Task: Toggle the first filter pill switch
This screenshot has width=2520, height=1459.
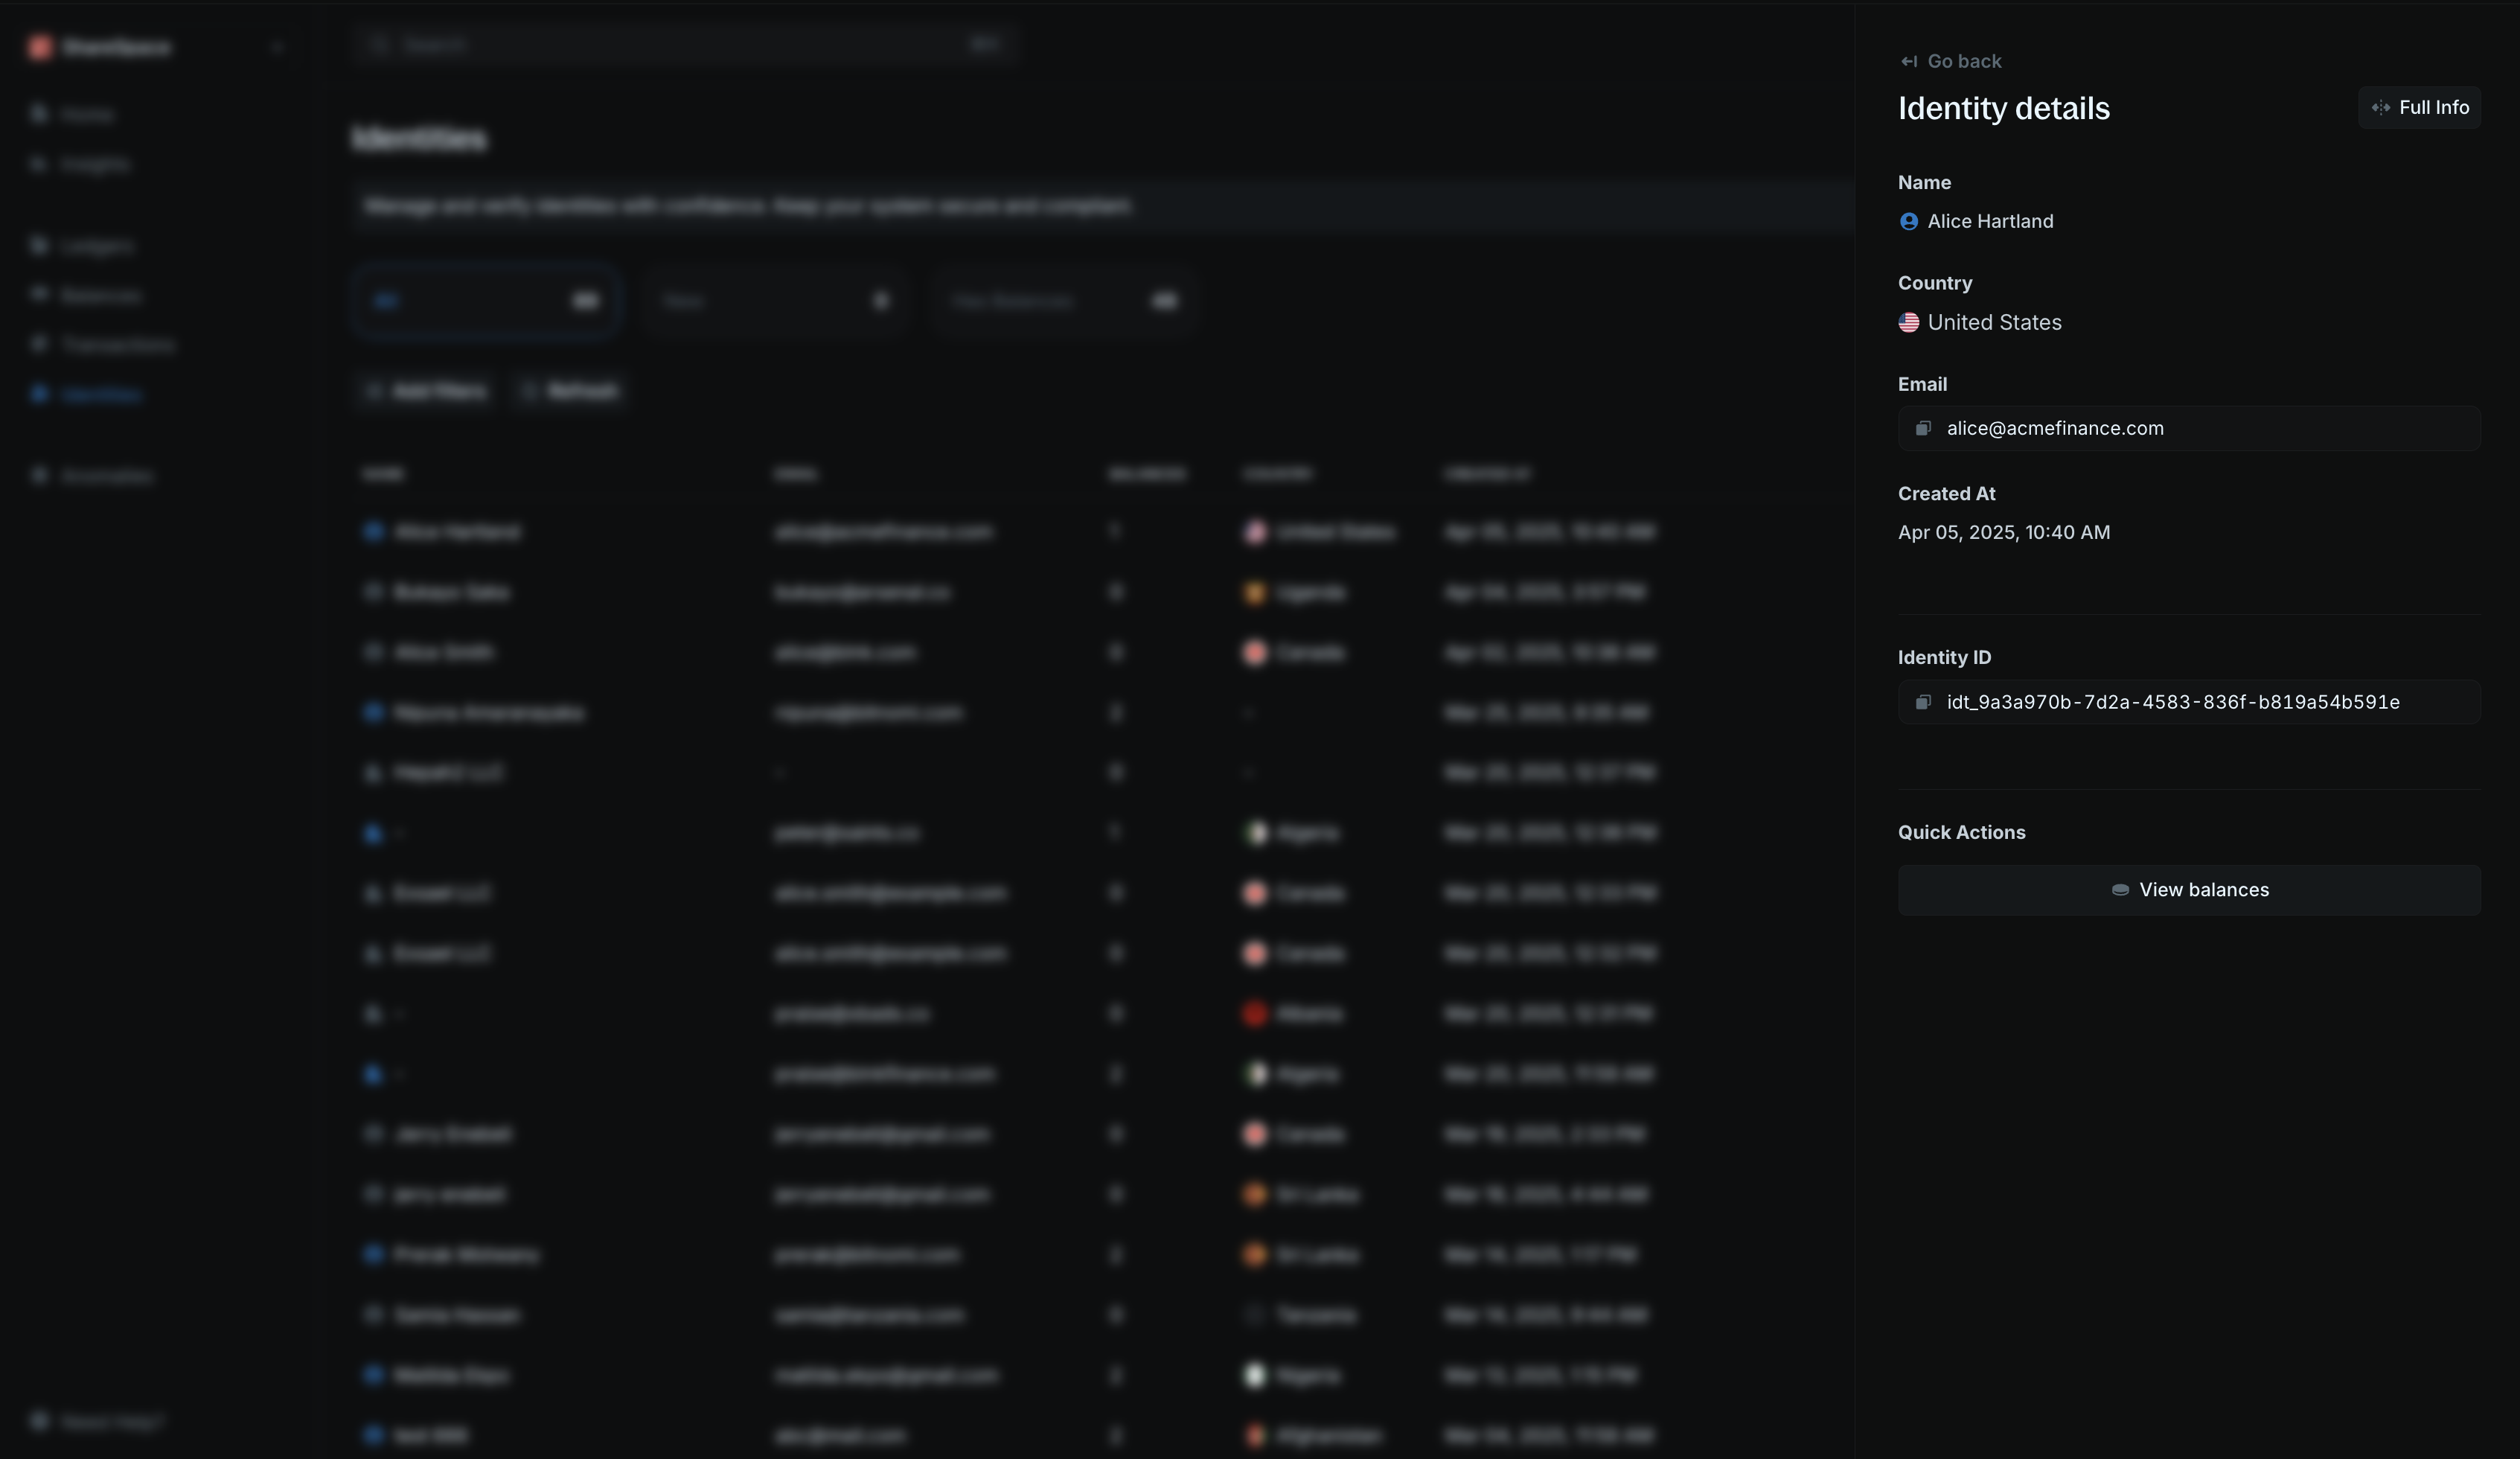Action: coord(585,300)
